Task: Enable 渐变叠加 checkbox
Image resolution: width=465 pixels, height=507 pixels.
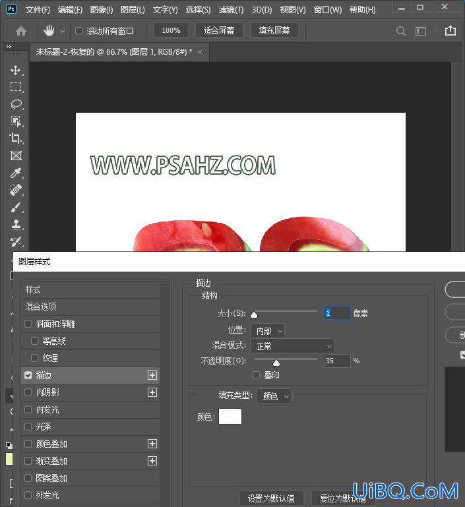Action: pyautogui.click(x=28, y=461)
